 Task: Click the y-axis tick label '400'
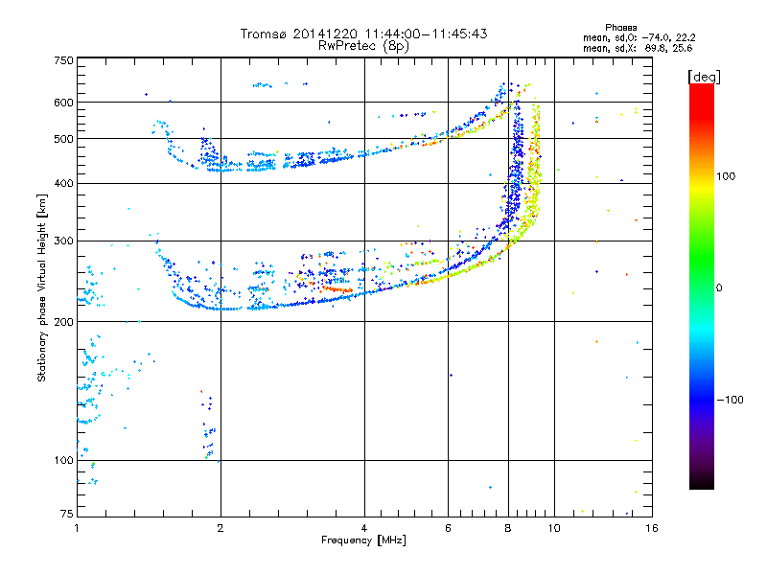click(x=63, y=184)
